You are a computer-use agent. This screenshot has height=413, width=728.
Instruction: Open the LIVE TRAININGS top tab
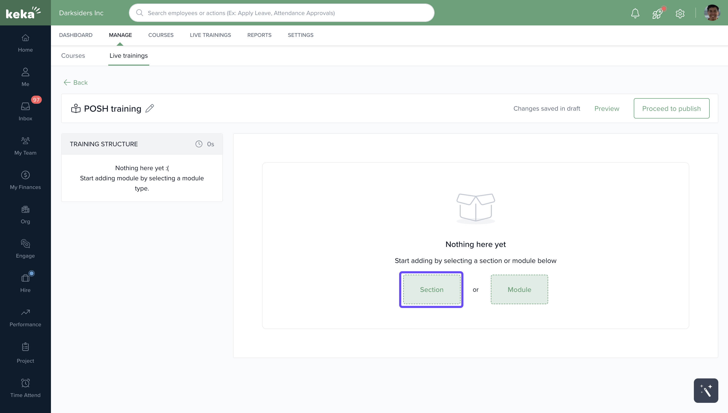click(x=210, y=35)
